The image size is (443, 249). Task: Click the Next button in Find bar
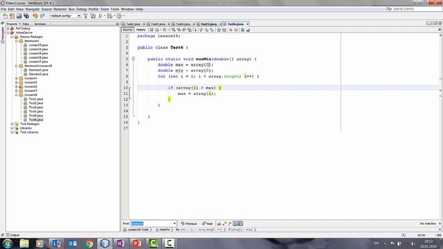pos(207,223)
